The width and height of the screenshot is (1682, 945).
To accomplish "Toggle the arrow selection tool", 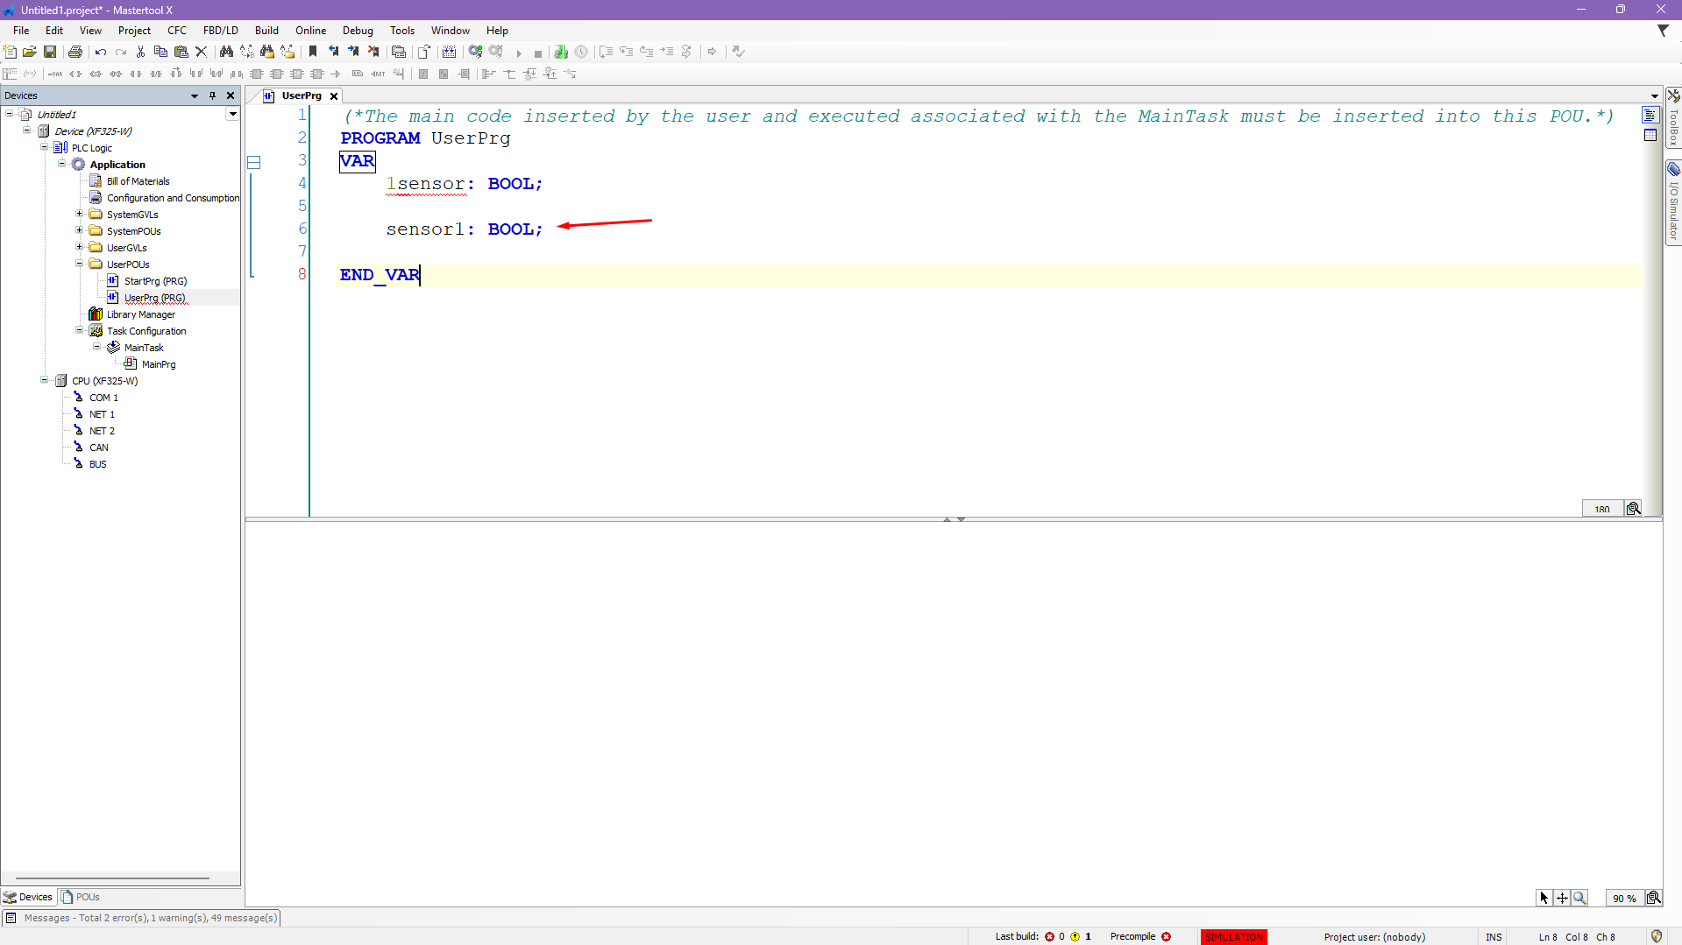I will (x=1544, y=898).
